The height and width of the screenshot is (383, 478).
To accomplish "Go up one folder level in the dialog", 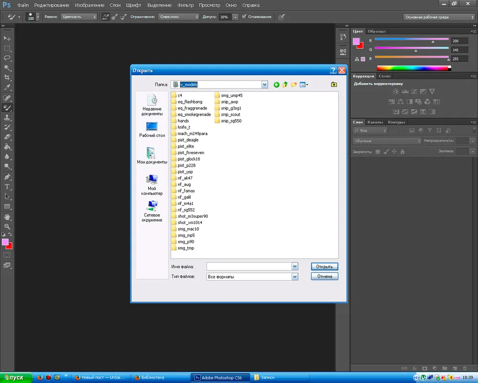I will pyautogui.click(x=285, y=85).
